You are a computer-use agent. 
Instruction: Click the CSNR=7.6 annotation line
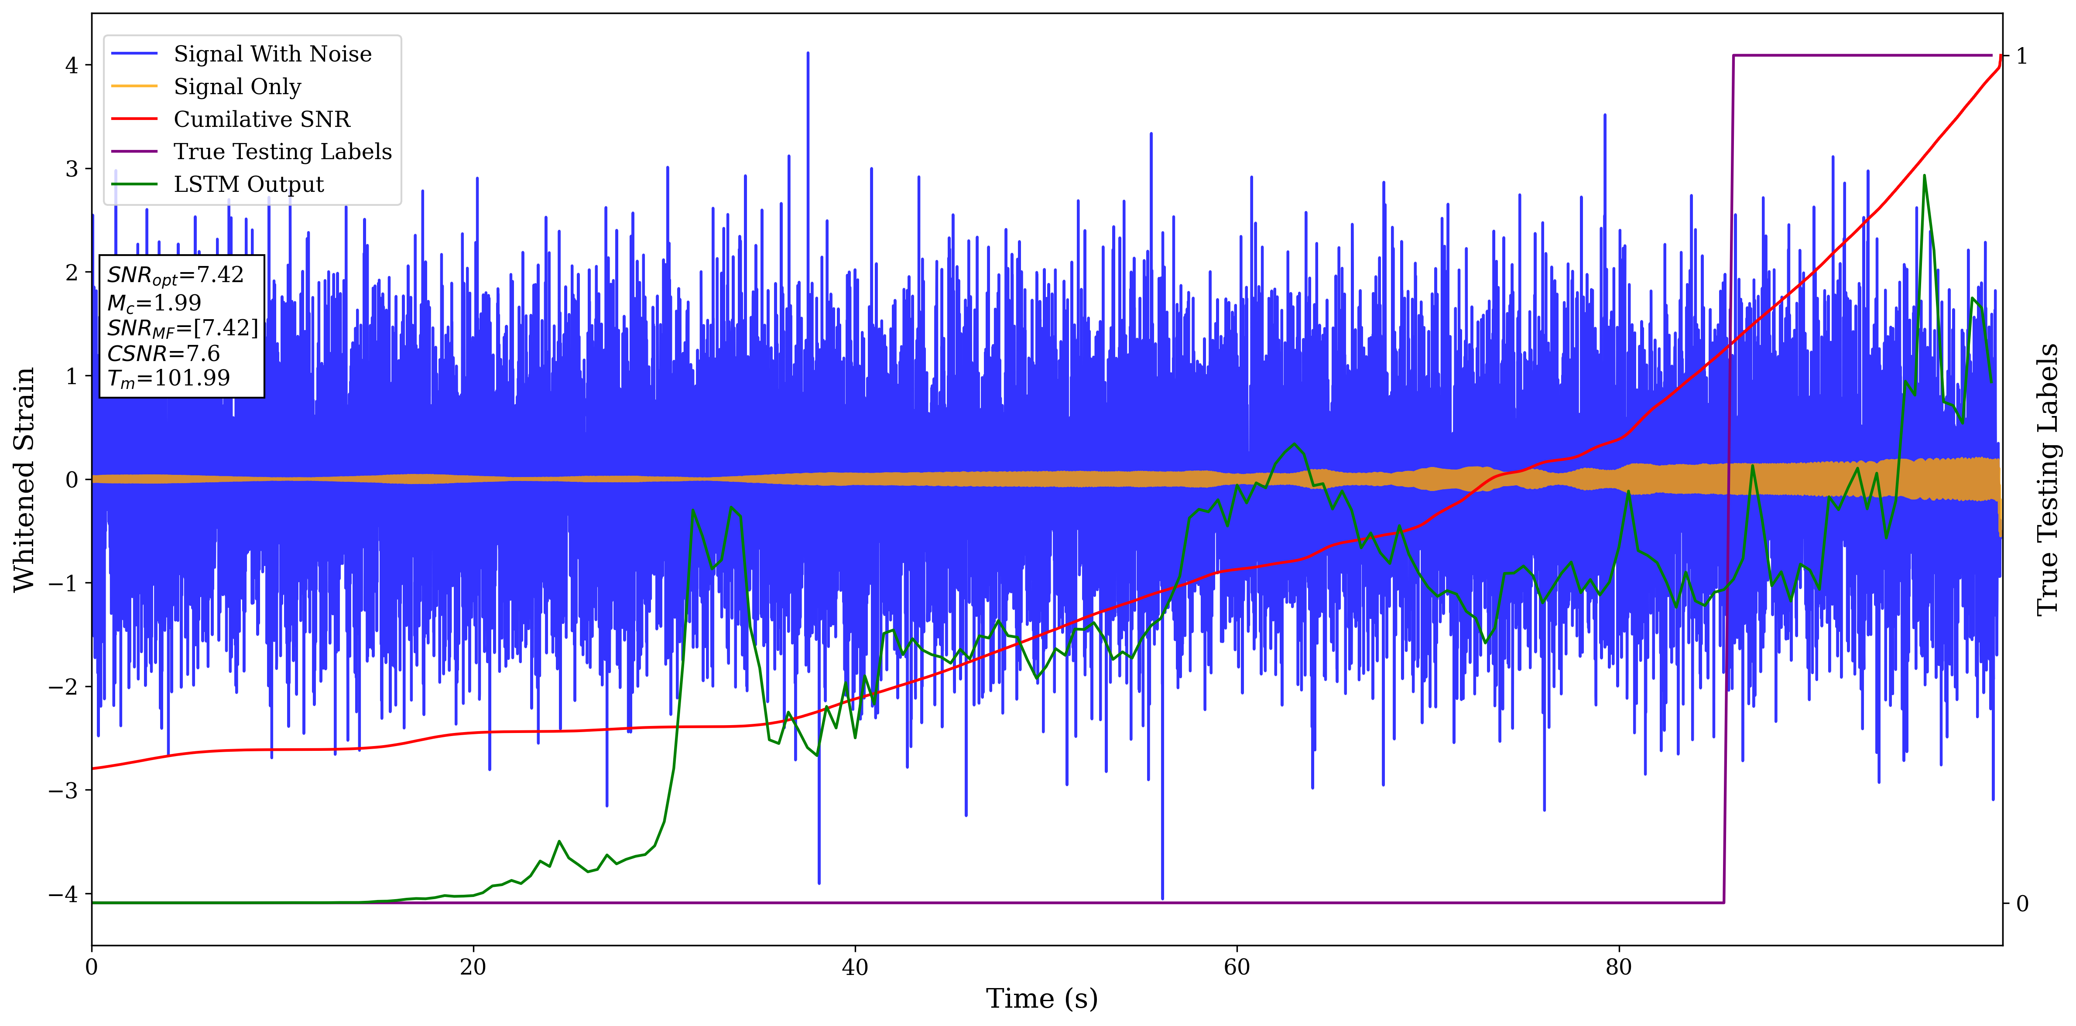tap(164, 354)
